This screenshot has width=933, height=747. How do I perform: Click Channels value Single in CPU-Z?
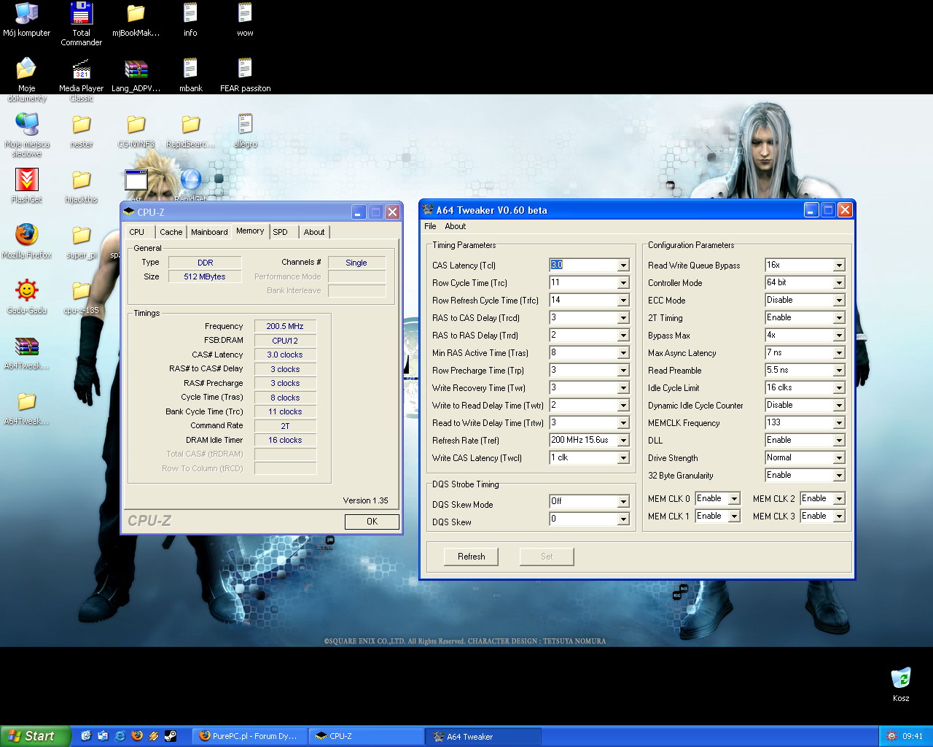356,263
